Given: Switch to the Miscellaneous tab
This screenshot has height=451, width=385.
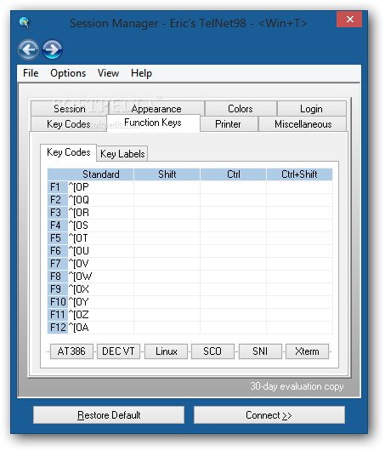Looking at the screenshot, I should (x=303, y=124).
